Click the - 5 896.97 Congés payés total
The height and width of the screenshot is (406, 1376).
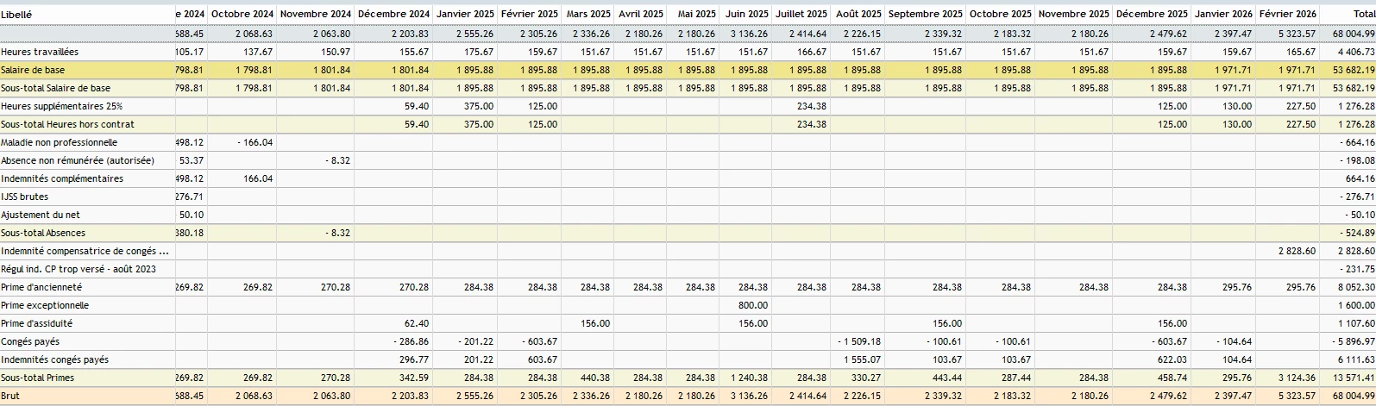pos(1353,341)
